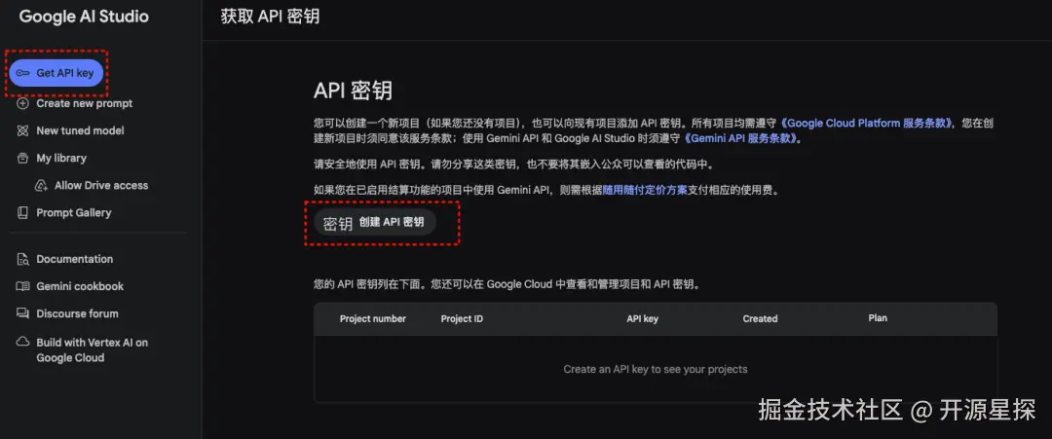Viewport: 1052px width, 439px height.
Task: Select Create new prompt in sidebar
Action: tap(85, 104)
